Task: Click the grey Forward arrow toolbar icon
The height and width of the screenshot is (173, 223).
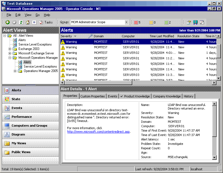Action: pos(14,22)
